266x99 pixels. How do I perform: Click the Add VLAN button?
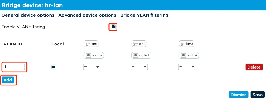click(x=8, y=80)
